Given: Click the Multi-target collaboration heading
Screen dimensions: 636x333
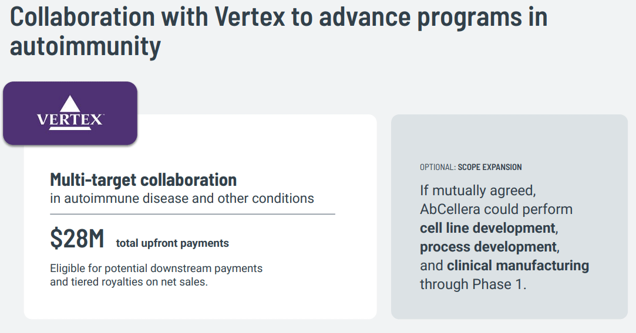Looking at the screenshot, I should point(143,179).
